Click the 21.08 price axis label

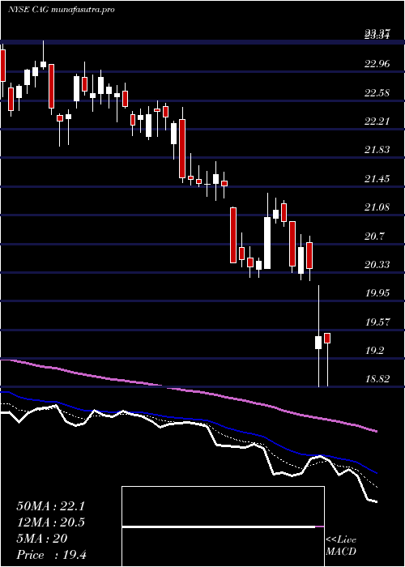coord(377,207)
